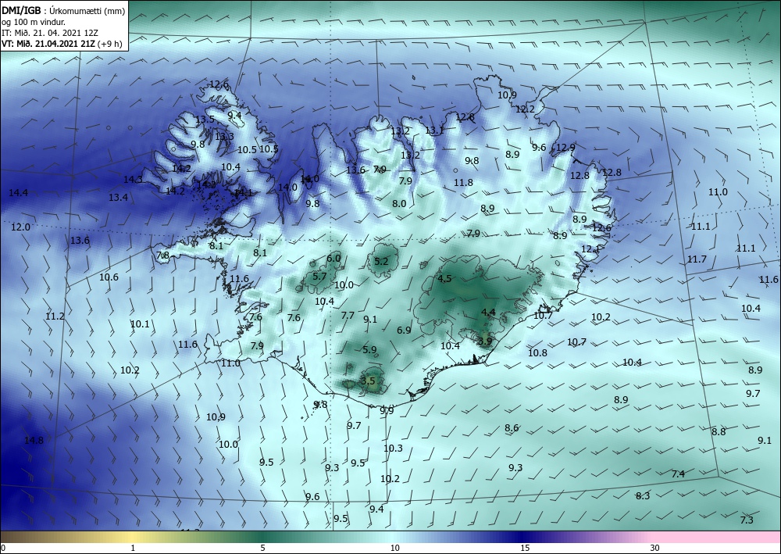This screenshot has height=554, width=781.
Task: Click the 8.0 value label
Action: pos(399,204)
